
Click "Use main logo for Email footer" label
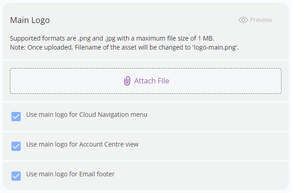click(x=70, y=174)
